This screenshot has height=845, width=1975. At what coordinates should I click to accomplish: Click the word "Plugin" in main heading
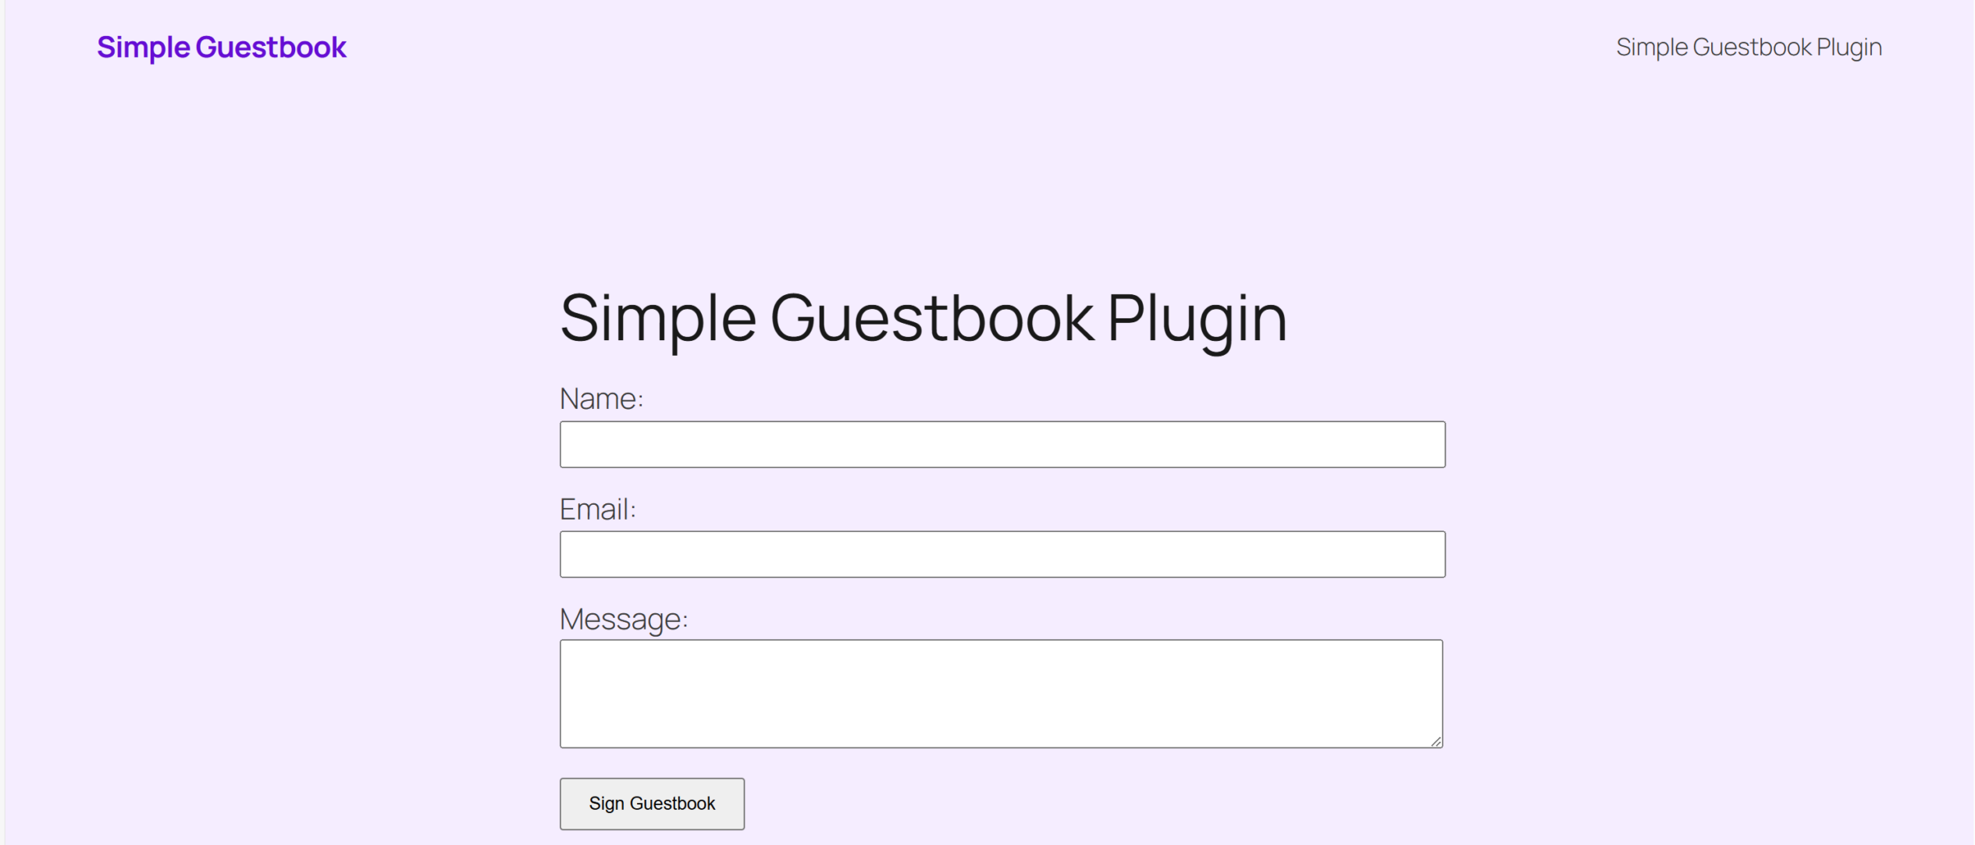pyautogui.click(x=1197, y=318)
